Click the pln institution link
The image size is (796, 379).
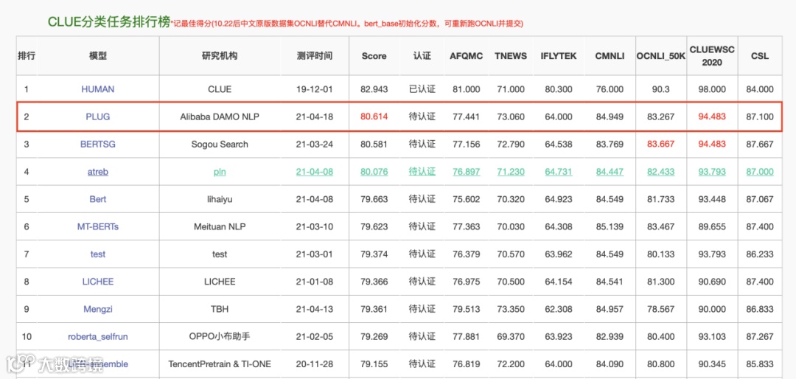tap(220, 172)
